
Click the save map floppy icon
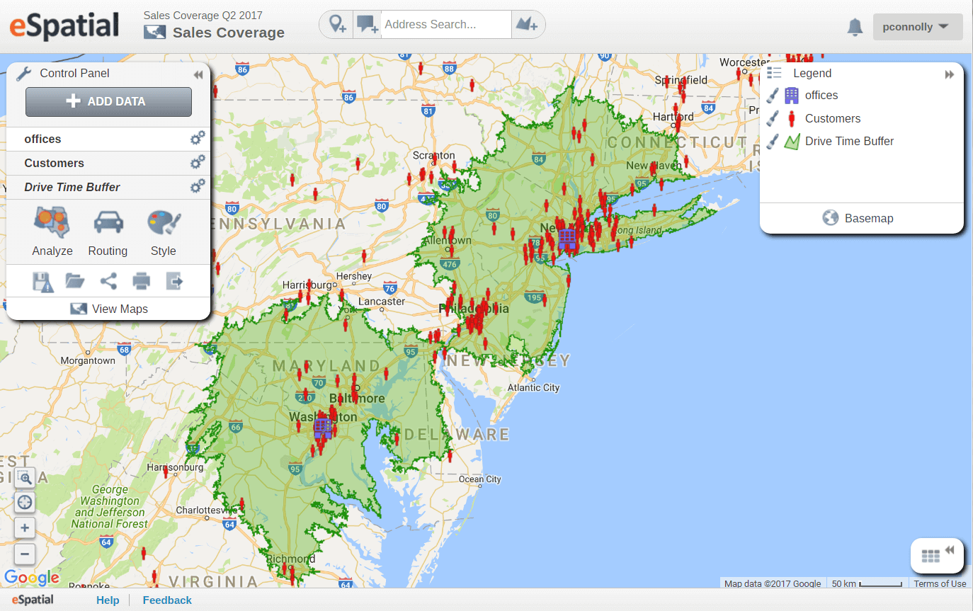pos(42,282)
